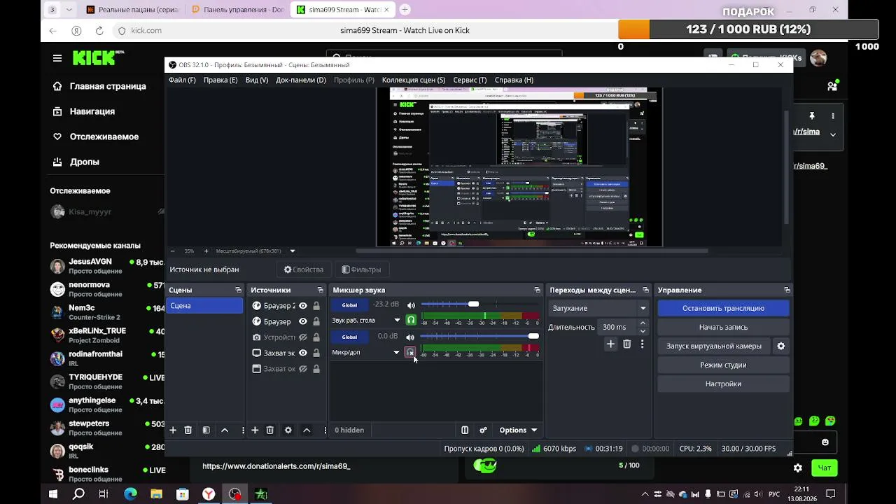The image size is (896, 504).
Task: Delete the selected scene with the trash icon
Action: [188, 430]
